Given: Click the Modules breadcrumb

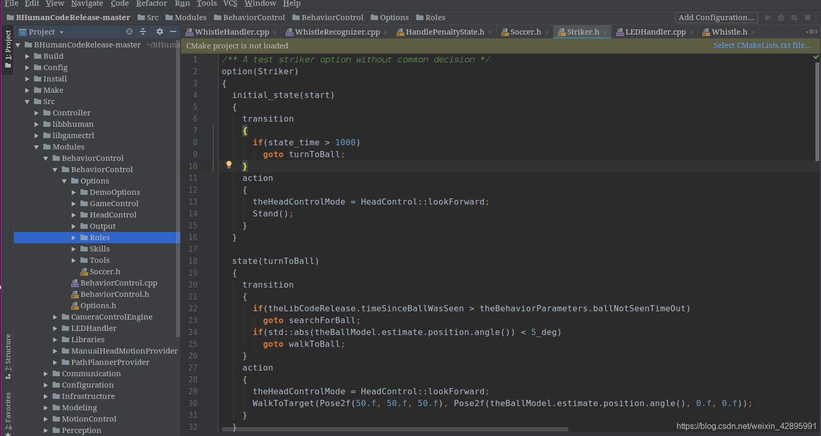Looking at the screenshot, I should 186,18.
